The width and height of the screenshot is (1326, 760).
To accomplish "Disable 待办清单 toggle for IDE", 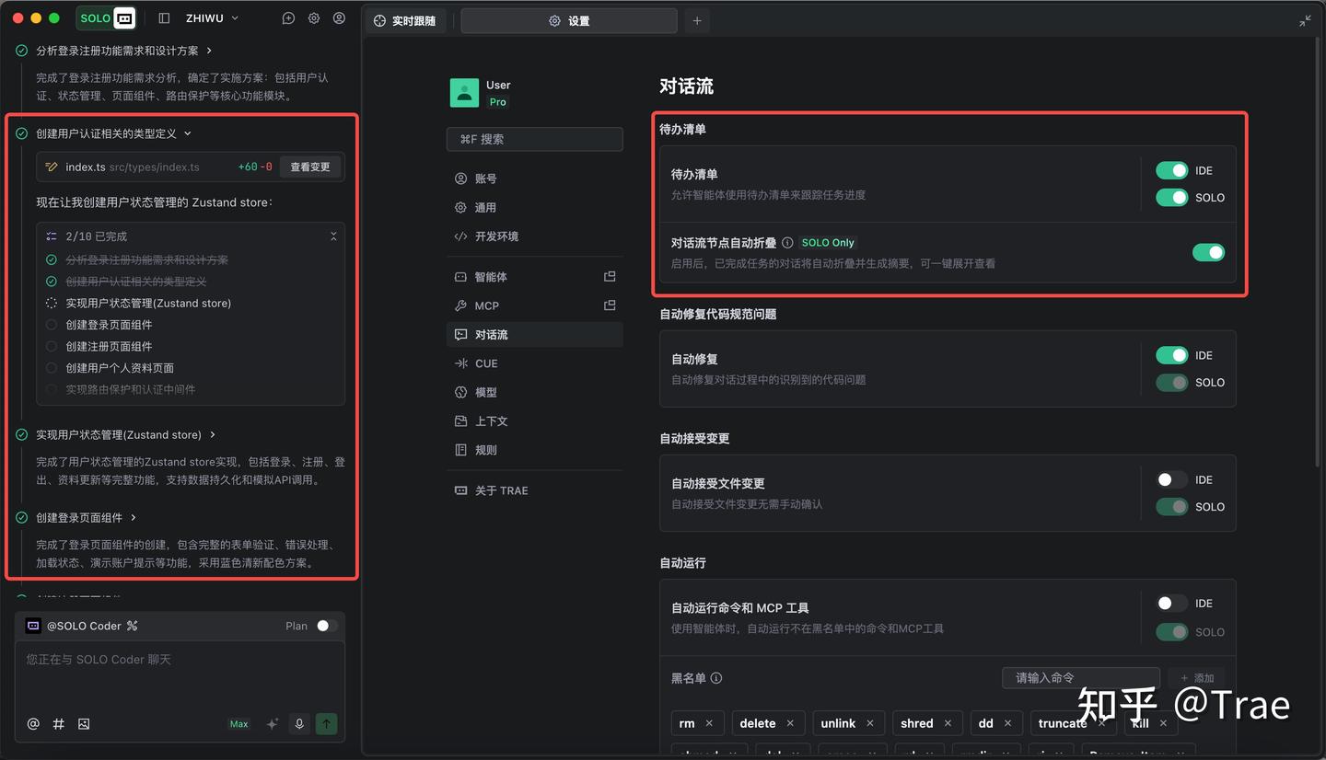I will (x=1171, y=170).
